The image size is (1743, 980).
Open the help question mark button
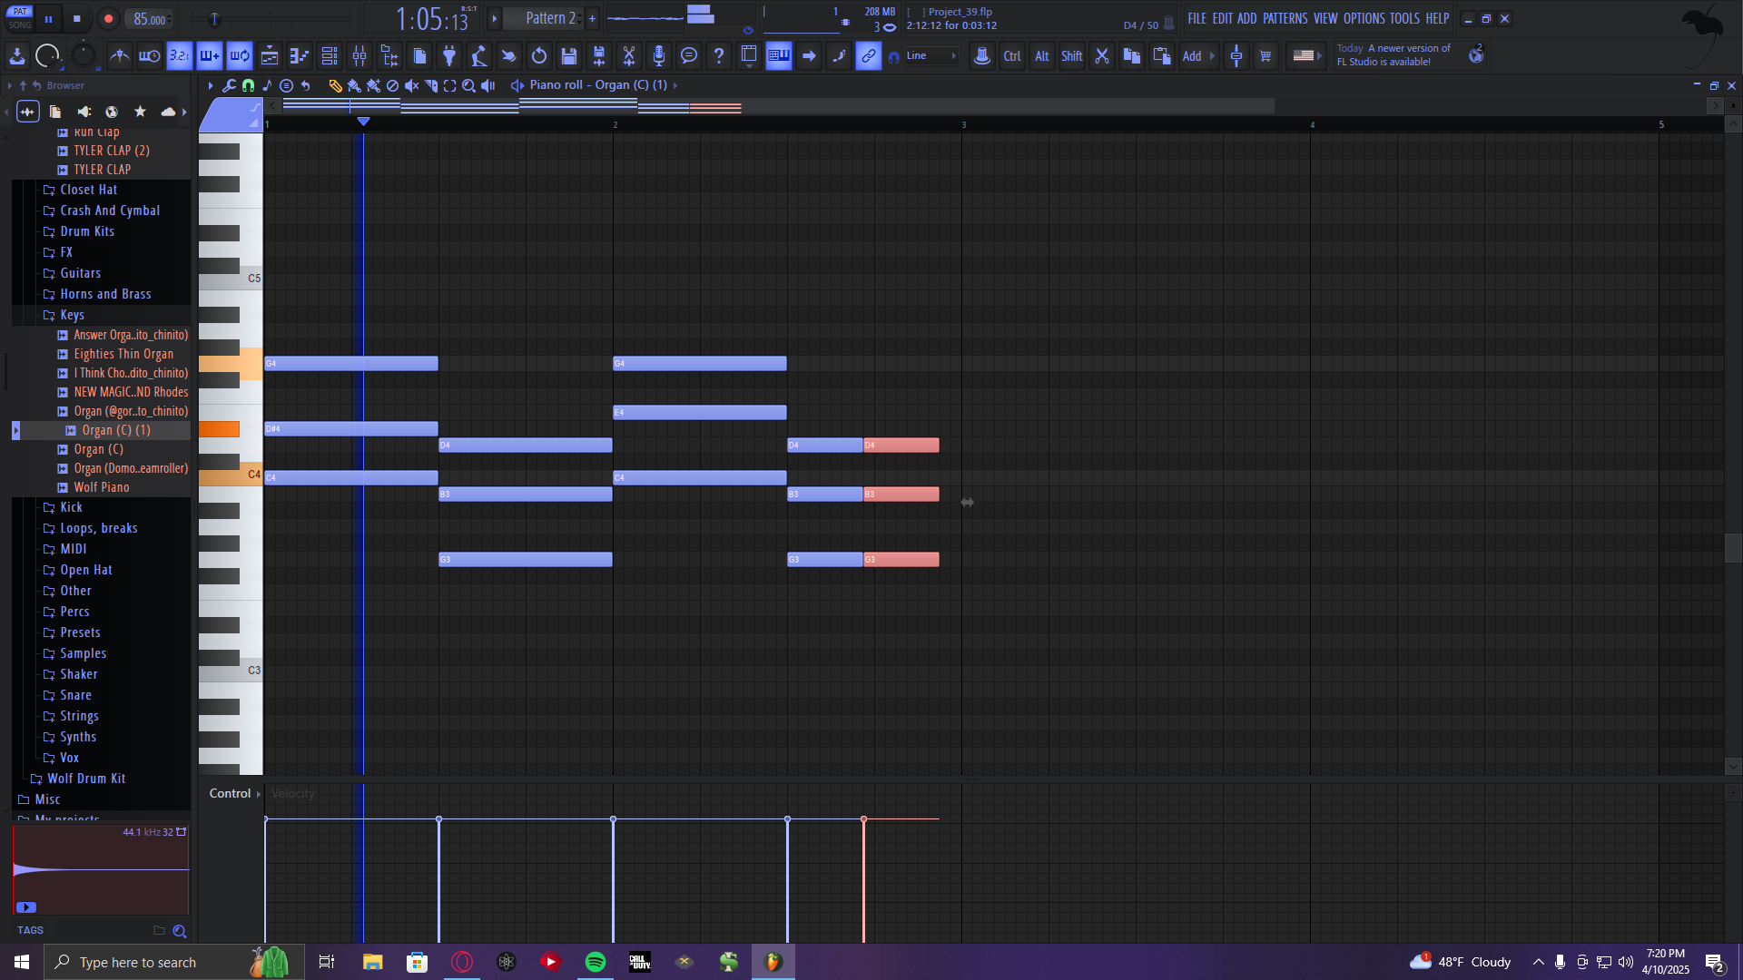[719, 56]
